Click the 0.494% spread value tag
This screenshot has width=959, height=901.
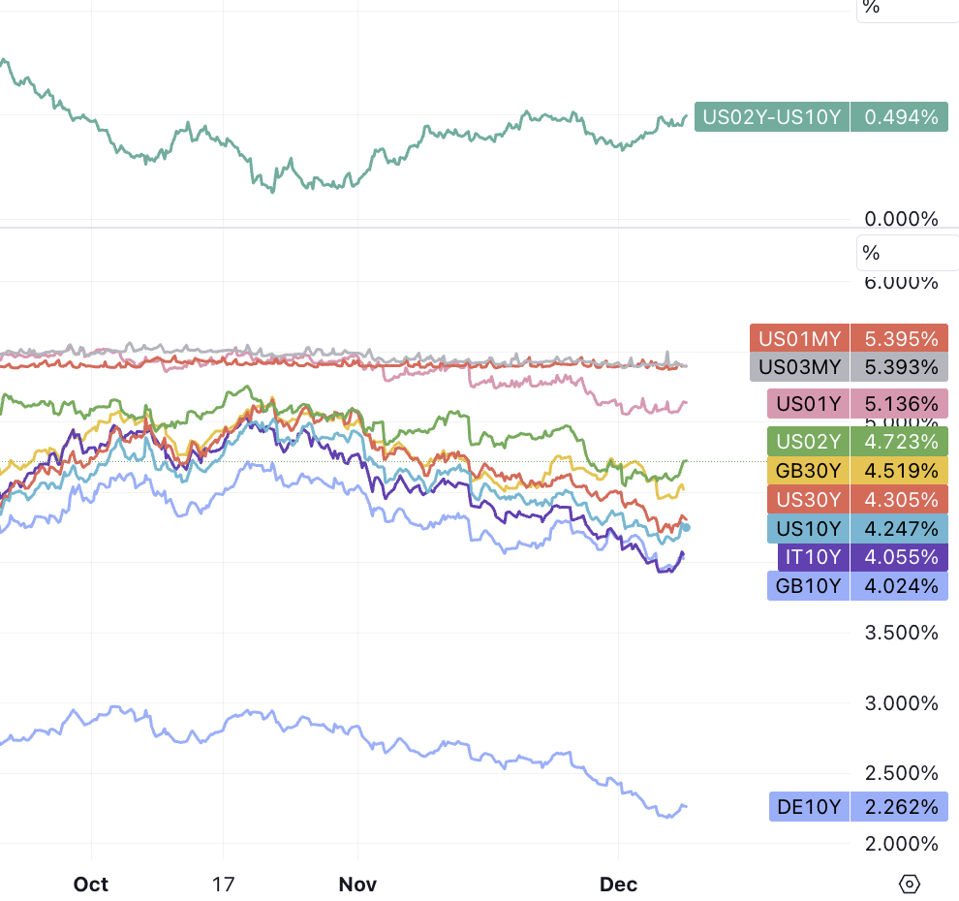[900, 117]
